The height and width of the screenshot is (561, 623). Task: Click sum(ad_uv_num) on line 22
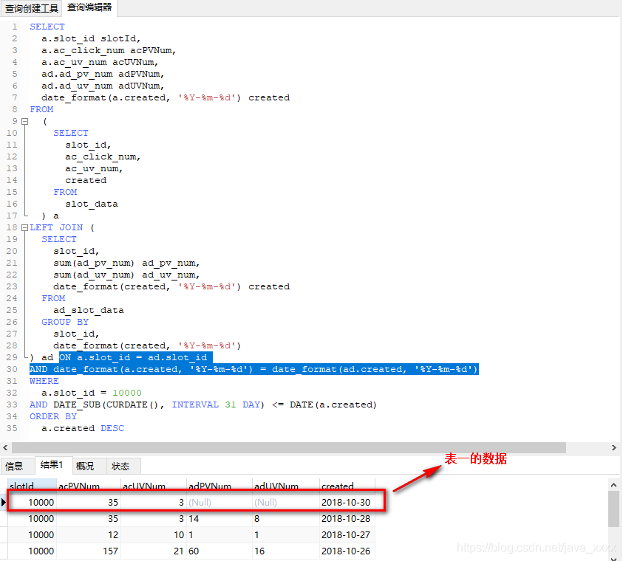coord(94,275)
